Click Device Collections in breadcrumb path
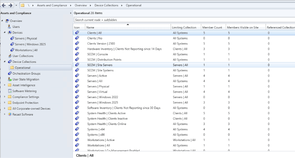The height and width of the screenshot is (158, 295). tap(106, 5)
